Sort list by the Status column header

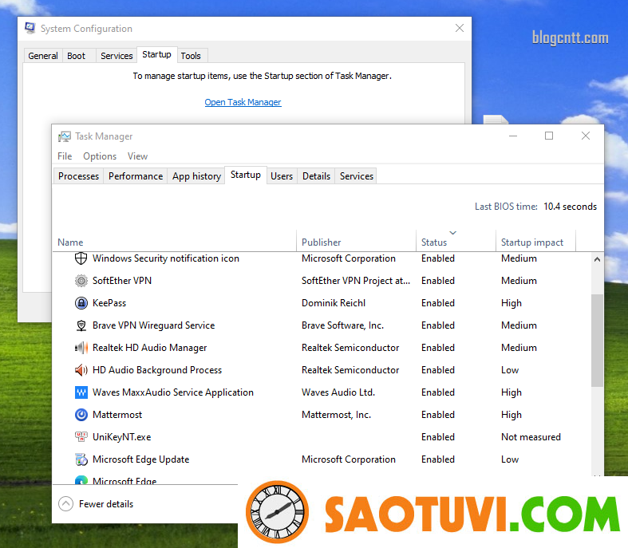[x=434, y=242]
